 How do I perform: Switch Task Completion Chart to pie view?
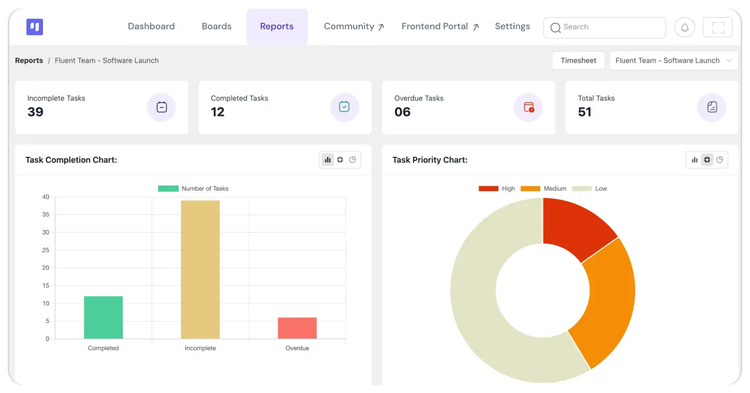coord(352,159)
